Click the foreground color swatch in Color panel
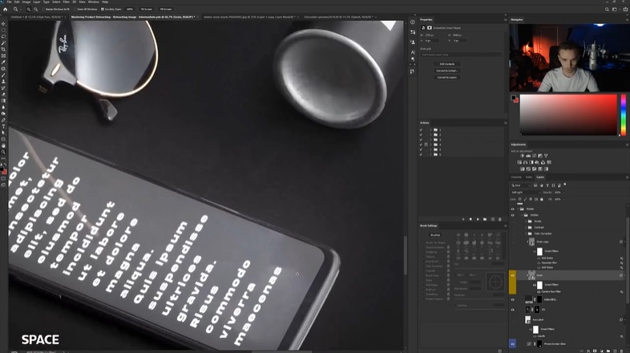 coord(513,98)
